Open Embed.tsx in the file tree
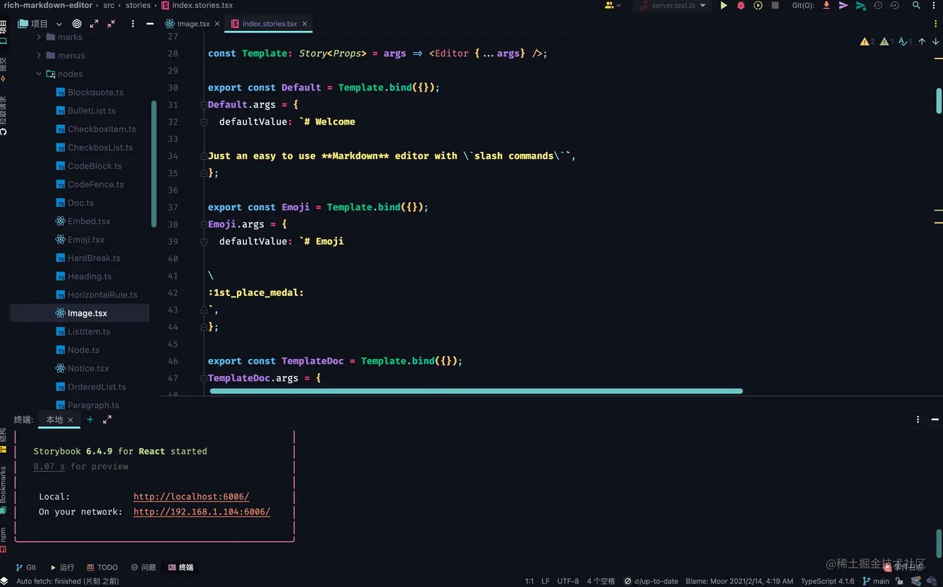 [83, 221]
